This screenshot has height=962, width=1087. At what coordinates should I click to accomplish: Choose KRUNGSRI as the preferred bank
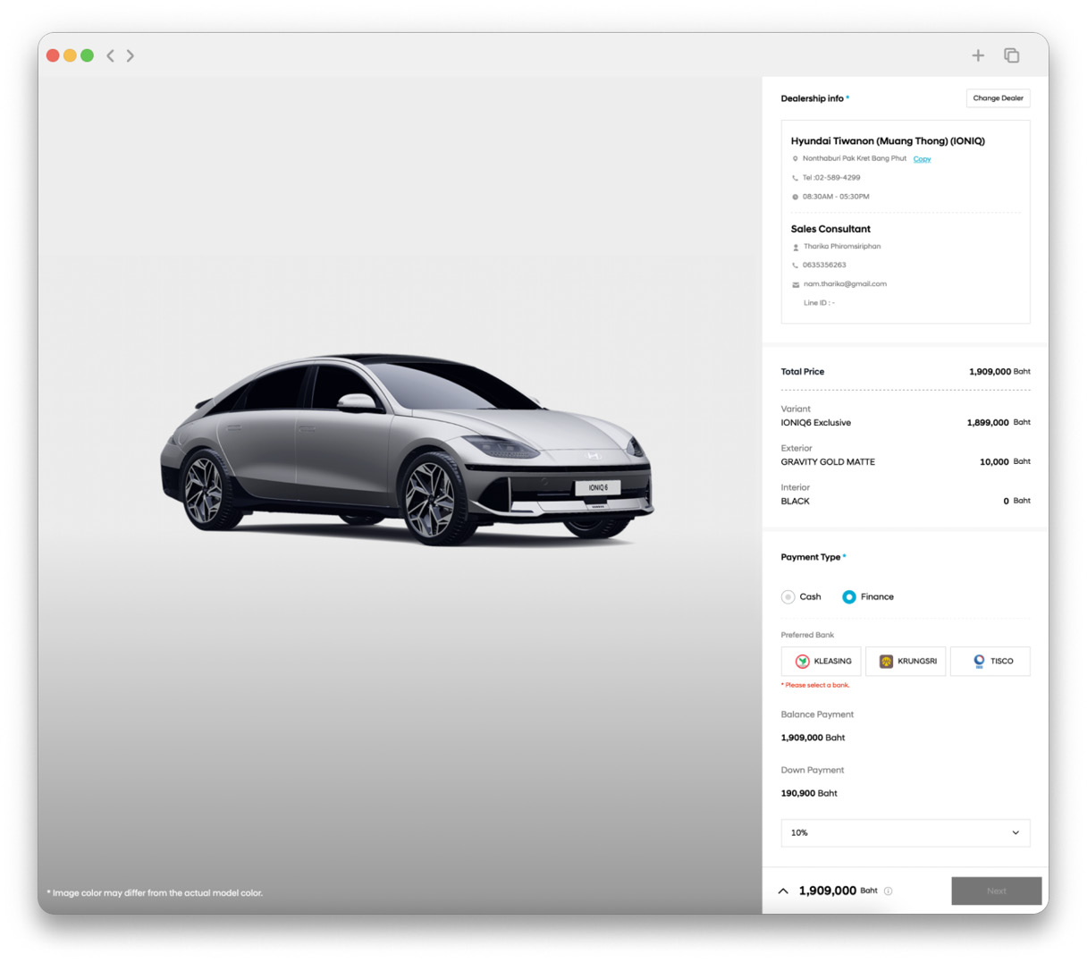[906, 661]
